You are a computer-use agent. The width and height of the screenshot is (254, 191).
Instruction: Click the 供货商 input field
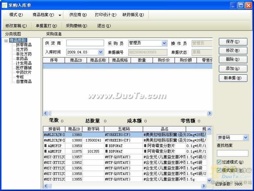(84, 43)
